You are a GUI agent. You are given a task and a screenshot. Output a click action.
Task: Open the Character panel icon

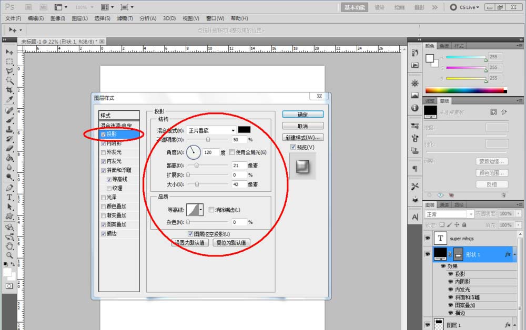tap(415, 217)
